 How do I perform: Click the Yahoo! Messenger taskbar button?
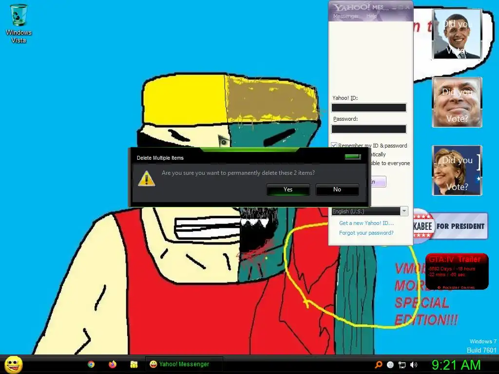184,364
